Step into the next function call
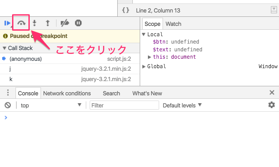Image resolution: width=279 pixels, height=167 pixels. [x=34, y=23]
